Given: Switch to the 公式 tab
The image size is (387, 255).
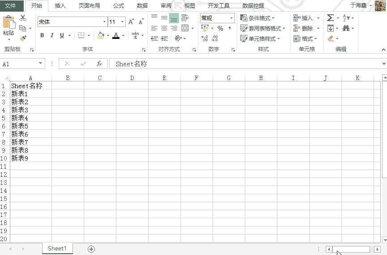Looking at the screenshot, I should point(119,6).
